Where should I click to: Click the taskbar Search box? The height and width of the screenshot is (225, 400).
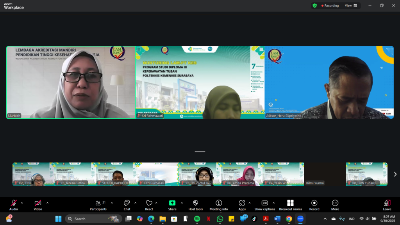tap(93, 219)
